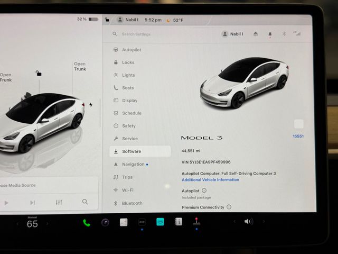Open the Display settings menu
This screenshot has height=254, width=338.
coord(126,101)
